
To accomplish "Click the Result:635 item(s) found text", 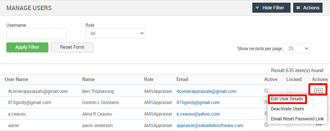I will [x=297, y=70].
